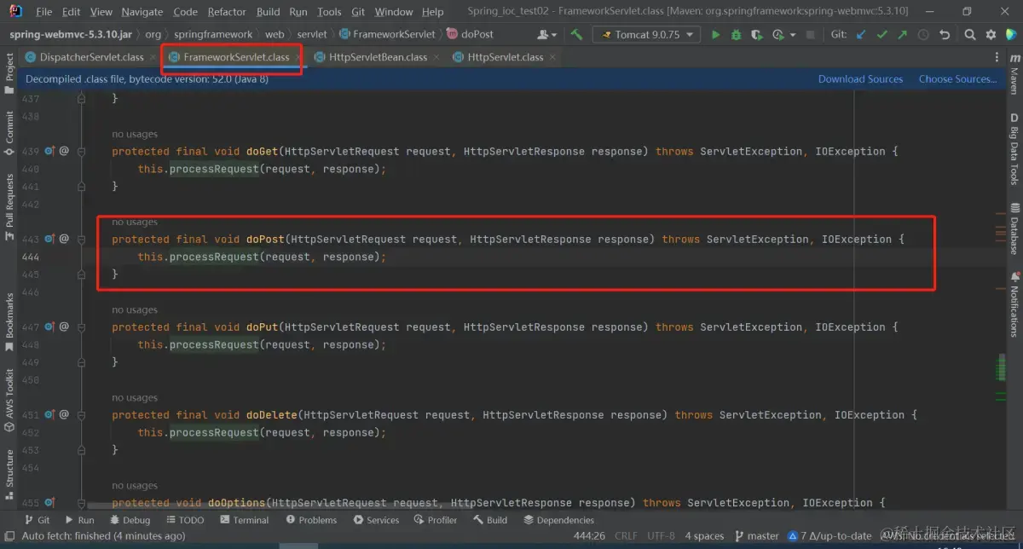
Task: Run the Tomcat configuration with the green play icon
Action: pos(715,34)
